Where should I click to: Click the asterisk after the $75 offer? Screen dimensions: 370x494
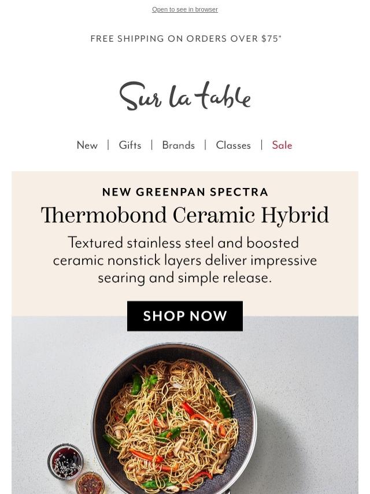pyautogui.click(x=280, y=36)
